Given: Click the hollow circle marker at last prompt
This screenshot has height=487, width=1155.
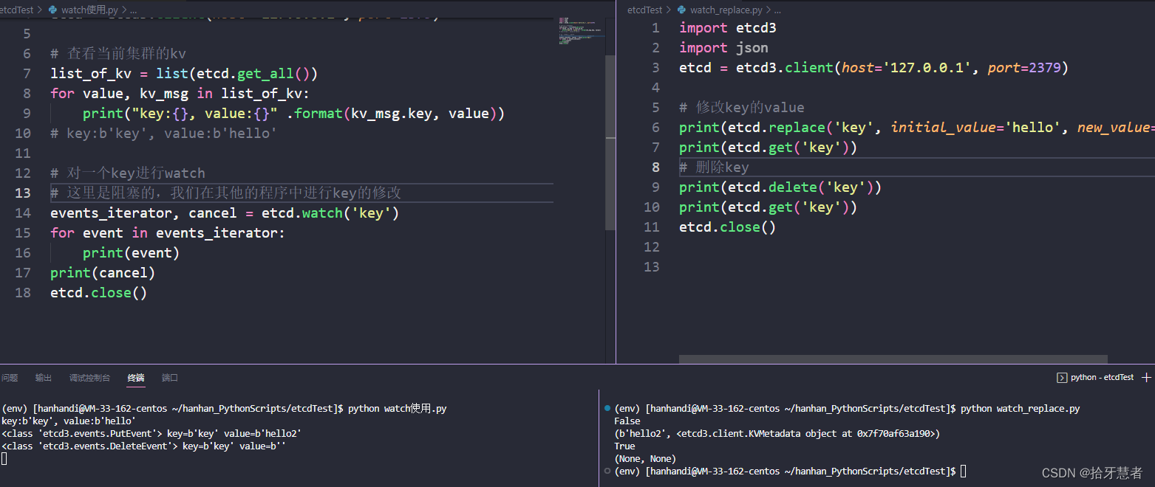Looking at the screenshot, I should (x=607, y=471).
